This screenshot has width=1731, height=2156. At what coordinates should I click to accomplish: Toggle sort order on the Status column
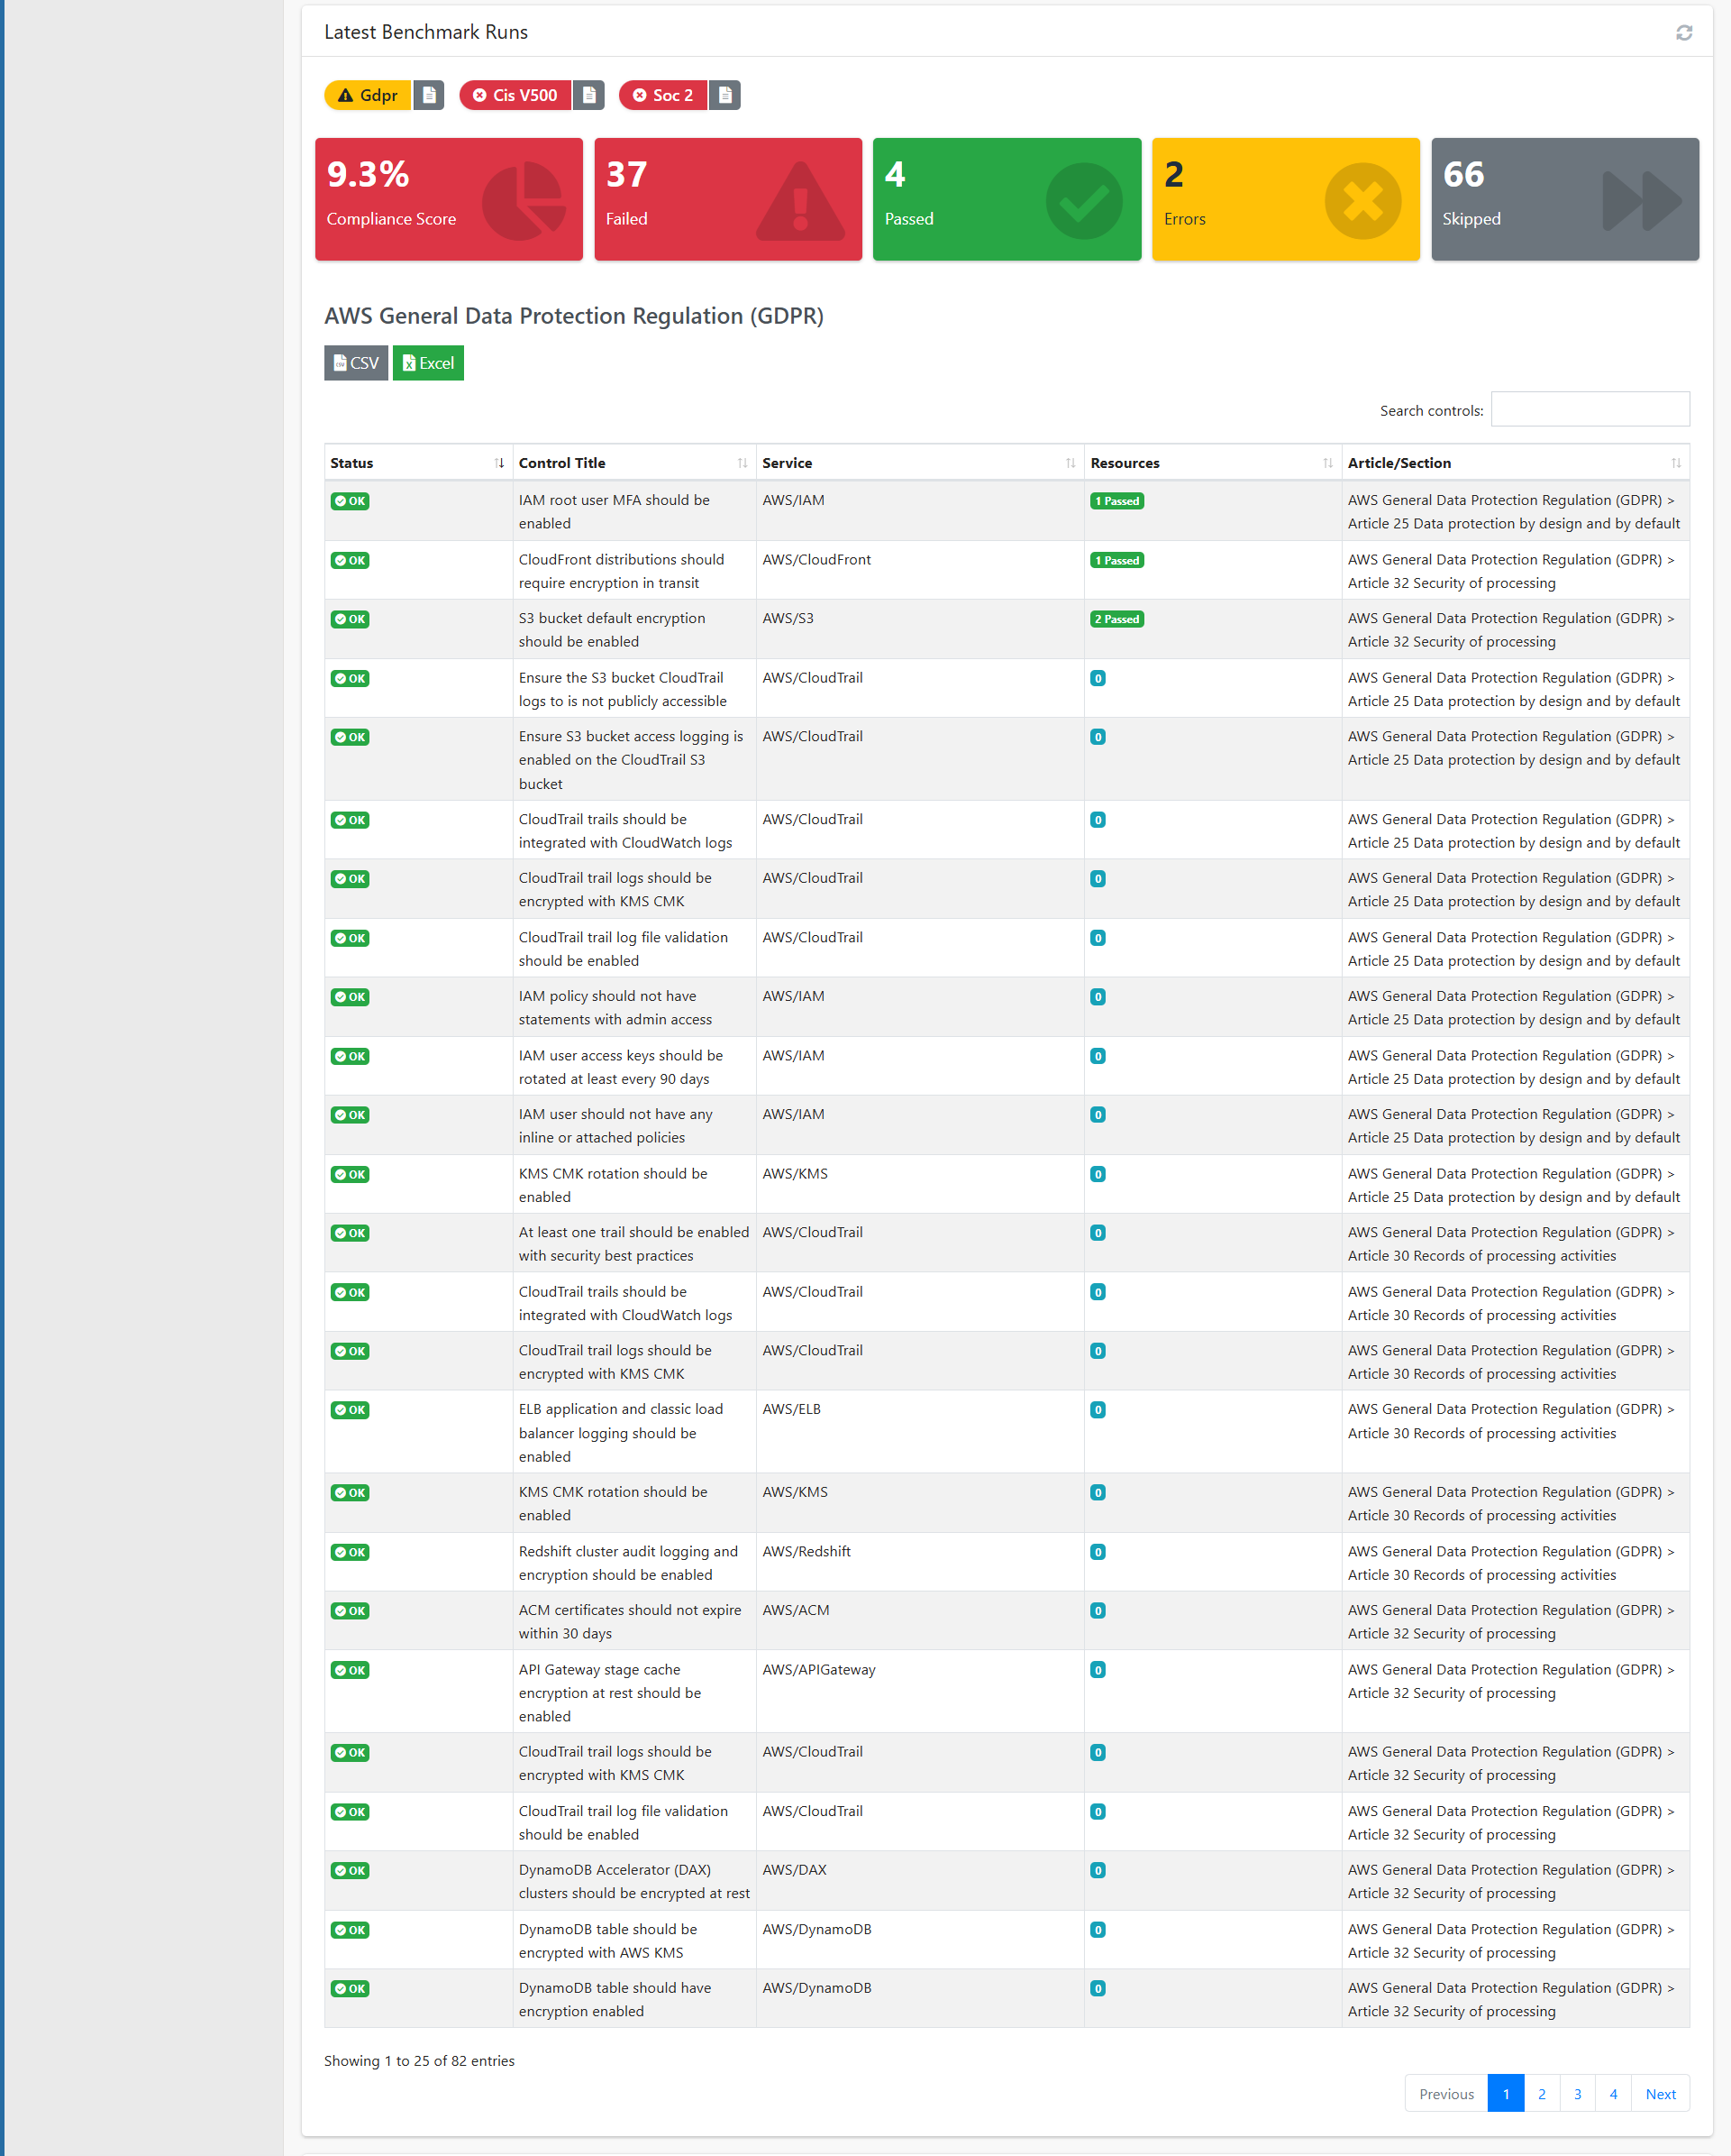click(497, 462)
